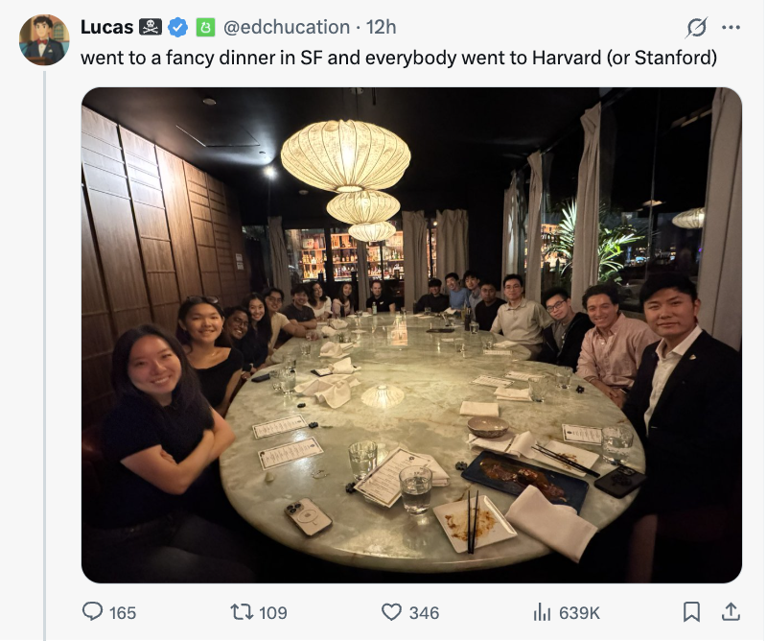Open the dinner table photo
Image resolution: width=767 pixels, height=641 pixels.
[411, 335]
